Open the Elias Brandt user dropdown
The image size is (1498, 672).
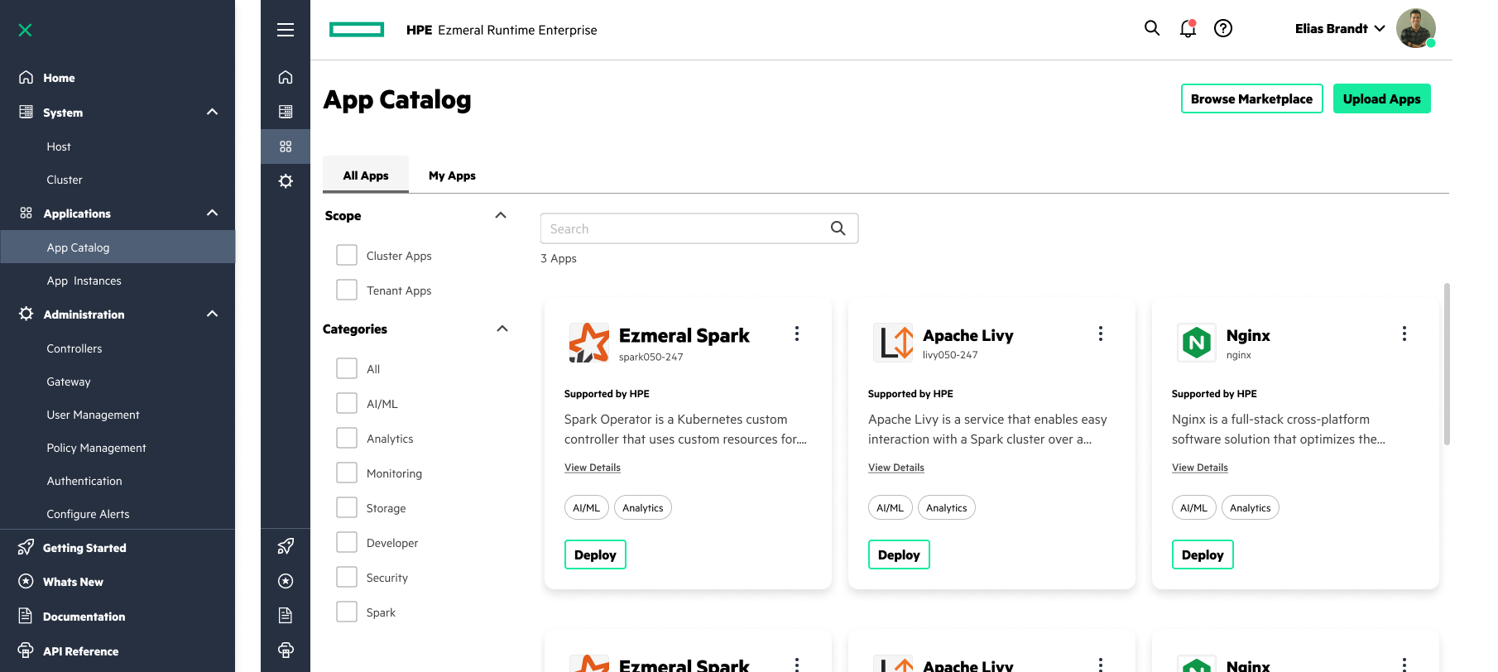(1341, 28)
